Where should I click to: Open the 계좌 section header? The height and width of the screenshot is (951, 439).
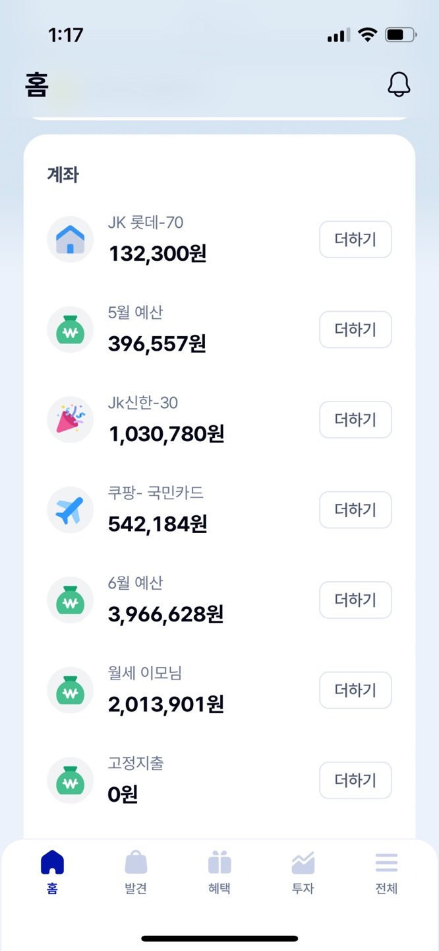tap(63, 175)
